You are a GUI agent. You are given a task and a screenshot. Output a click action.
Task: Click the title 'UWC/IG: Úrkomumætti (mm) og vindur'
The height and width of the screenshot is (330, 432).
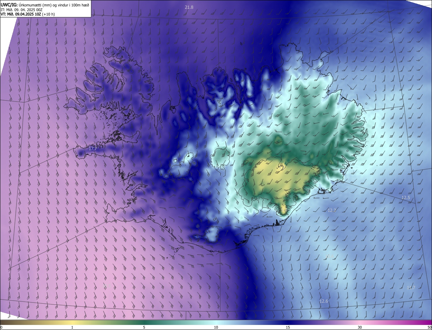(x=45, y=4)
